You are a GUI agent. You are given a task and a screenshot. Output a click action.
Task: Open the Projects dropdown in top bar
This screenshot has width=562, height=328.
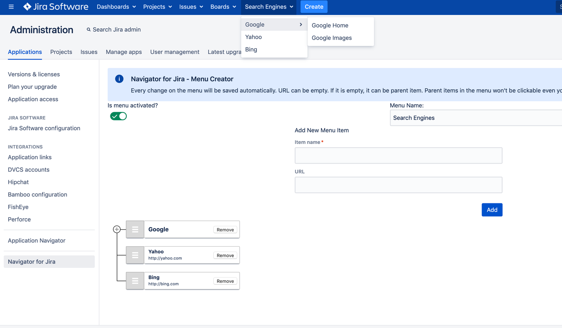[x=157, y=7]
